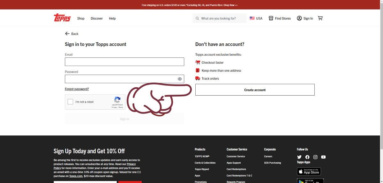Open Card Redemptions T & C link
Viewport: 383px width, 183px height.
pyautogui.click(x=239, y=176)
